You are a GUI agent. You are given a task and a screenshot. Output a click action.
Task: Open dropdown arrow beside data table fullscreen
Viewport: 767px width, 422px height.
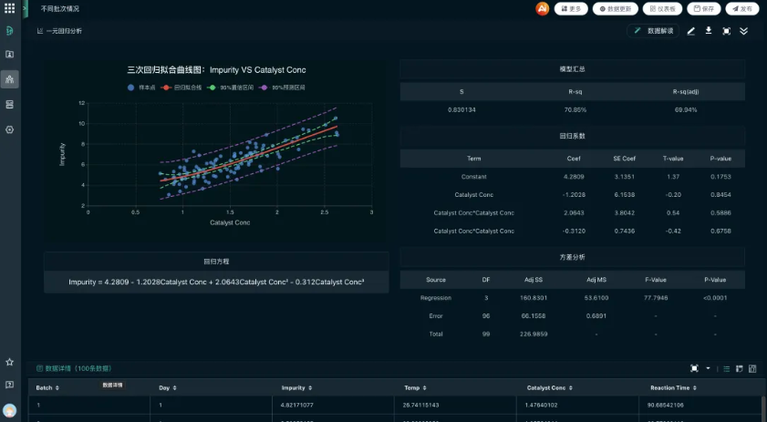[x=708, y=368]
